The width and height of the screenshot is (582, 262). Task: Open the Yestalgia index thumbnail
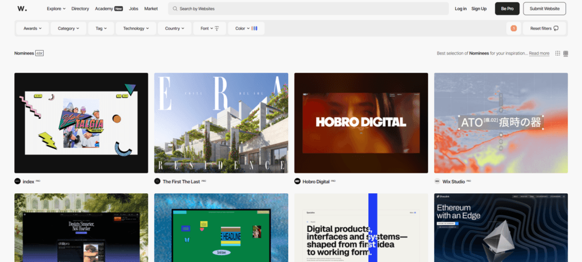coord(81,123)
